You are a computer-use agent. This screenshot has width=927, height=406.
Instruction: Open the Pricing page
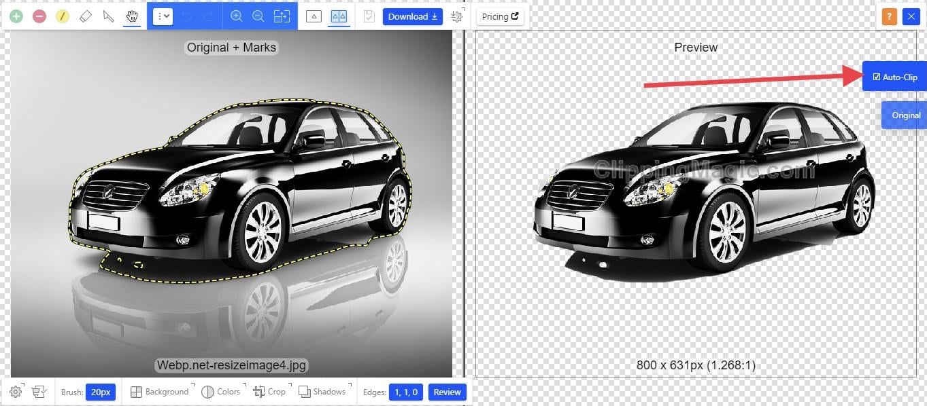[x=500, y=16]
